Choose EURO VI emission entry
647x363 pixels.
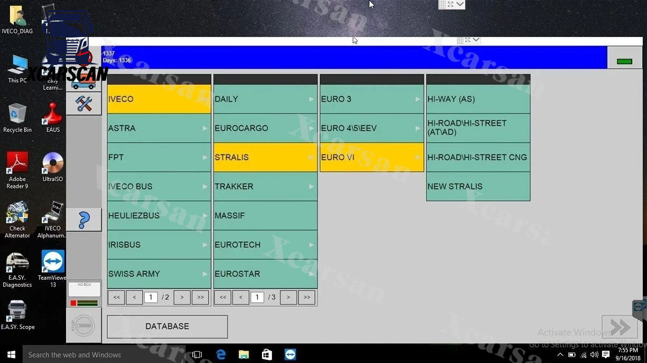point(372,157)
